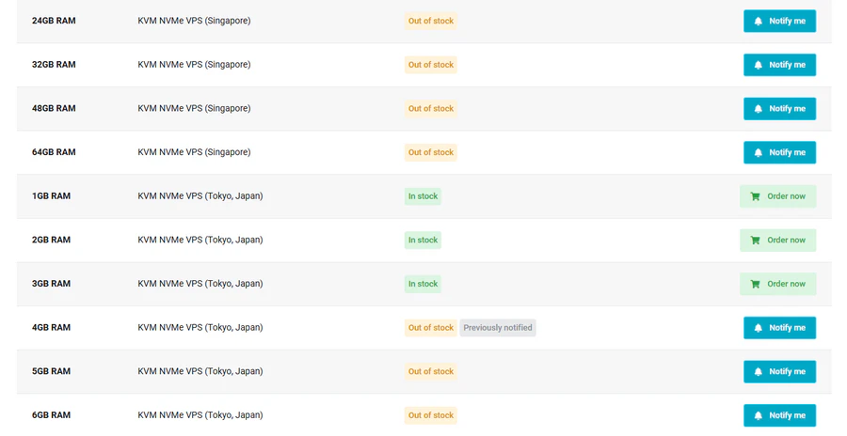Screen dimensions: 847x436
Task: Click 'Out of stock' badge for 6GB RAM
Action: click(x=431, y=415)
